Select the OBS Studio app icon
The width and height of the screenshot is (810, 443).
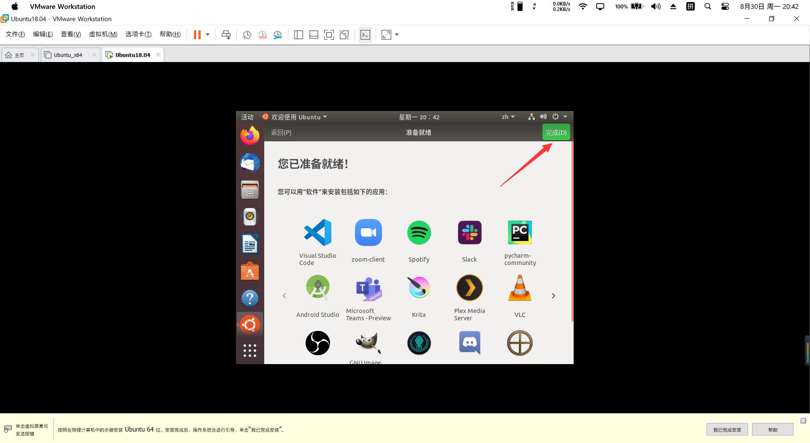point(318,343)
